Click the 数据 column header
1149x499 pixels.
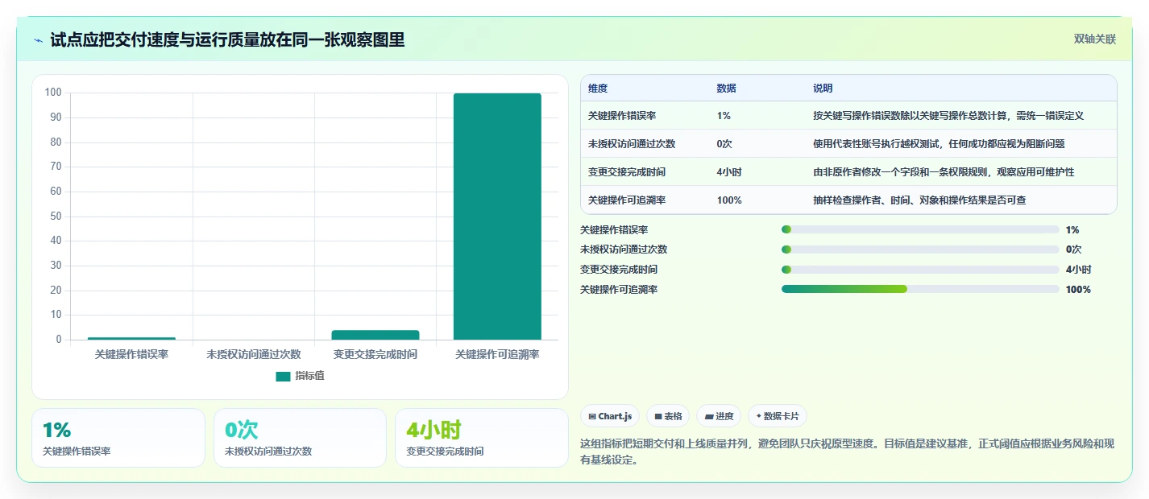click(x=726, y=89)
